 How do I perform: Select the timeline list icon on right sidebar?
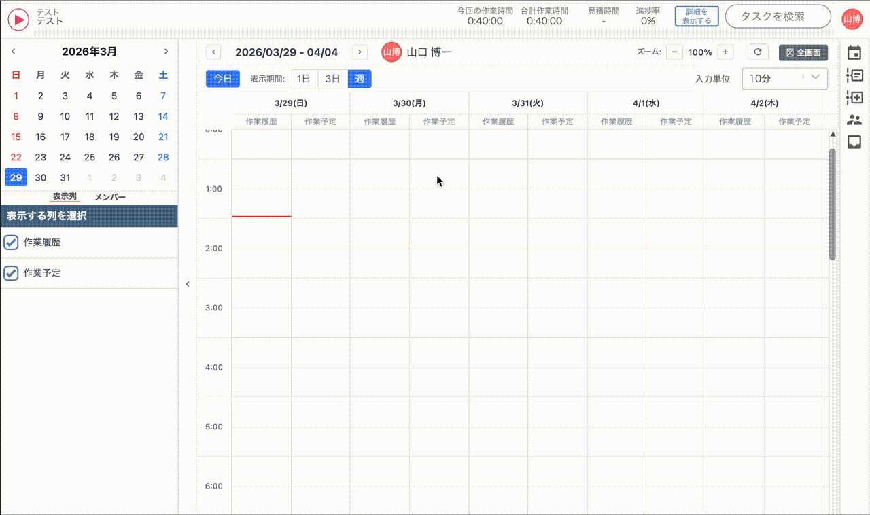pos(855,75)
